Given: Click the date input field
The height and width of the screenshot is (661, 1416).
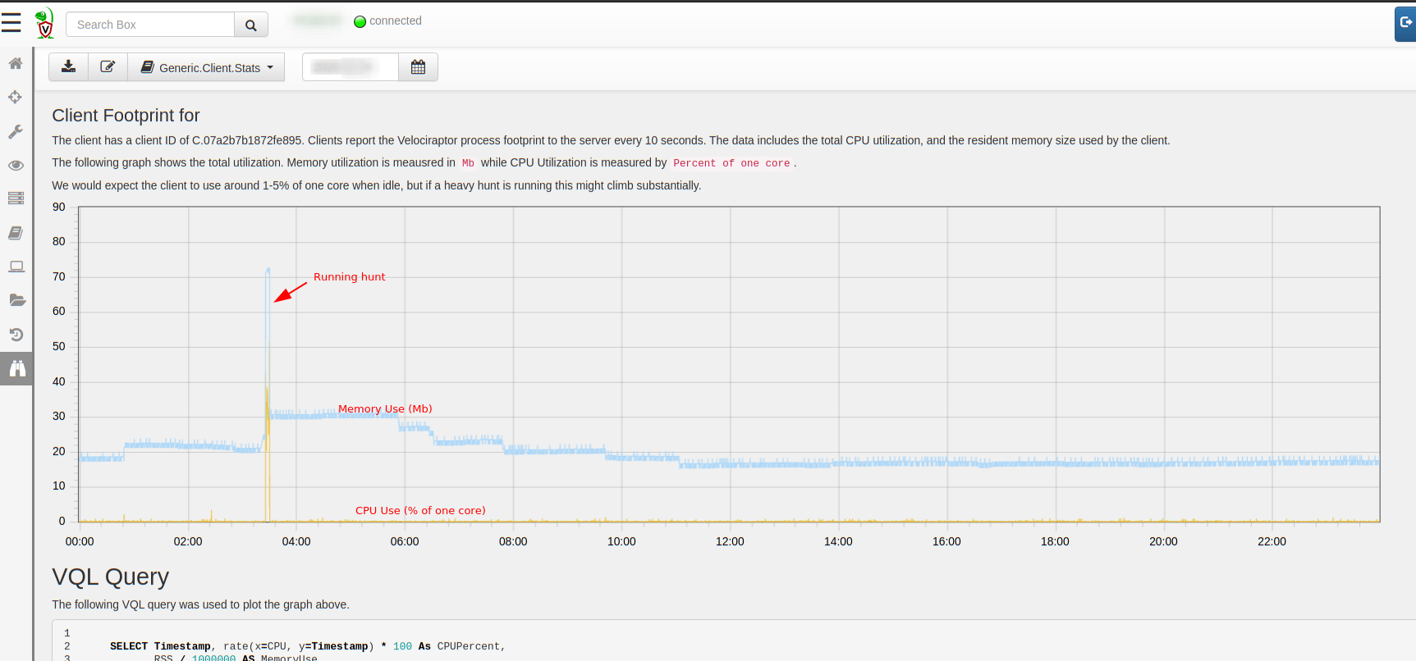Looking at the screenshot, I should pyautogui.click(x=351, y=67).
